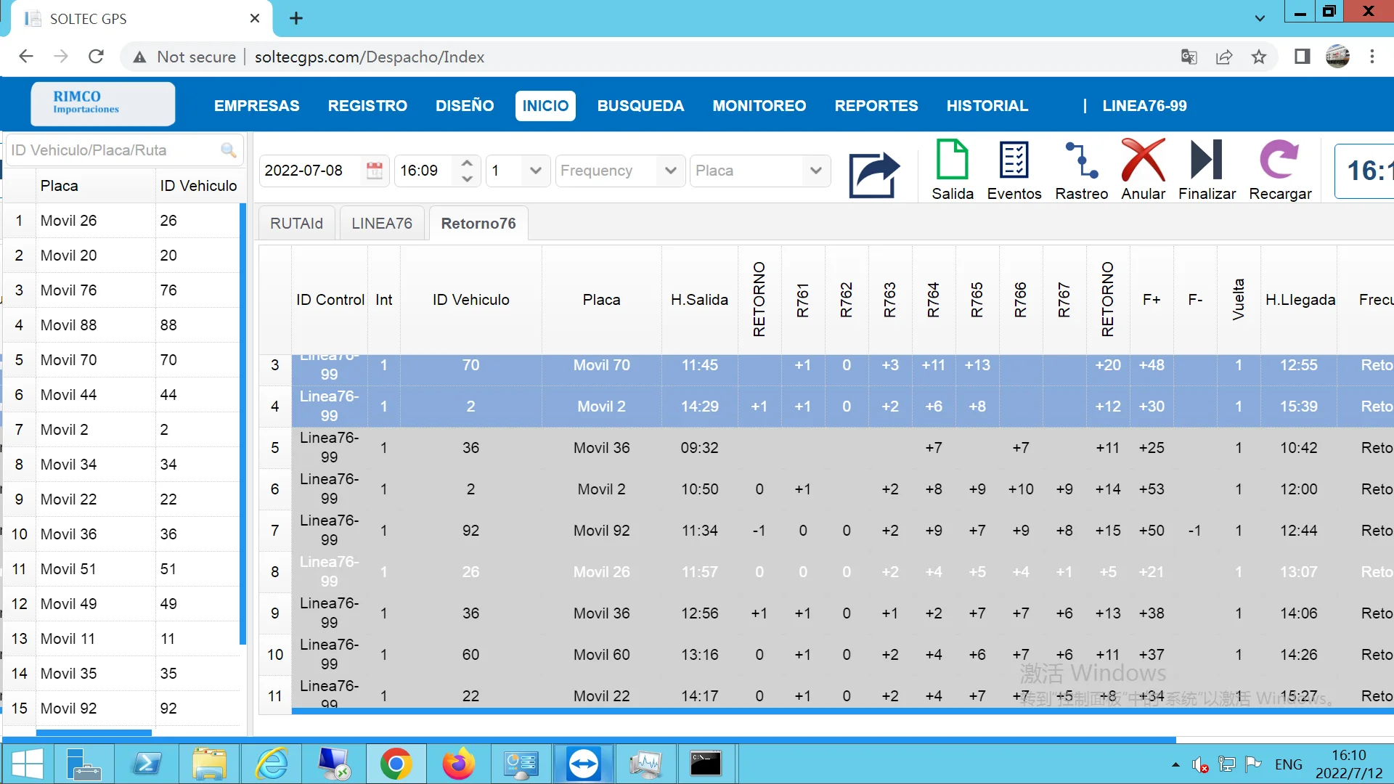Click the purple Recargar reload icon
Viewport: 1394px width, 784px height.
tap(1279, 160)
